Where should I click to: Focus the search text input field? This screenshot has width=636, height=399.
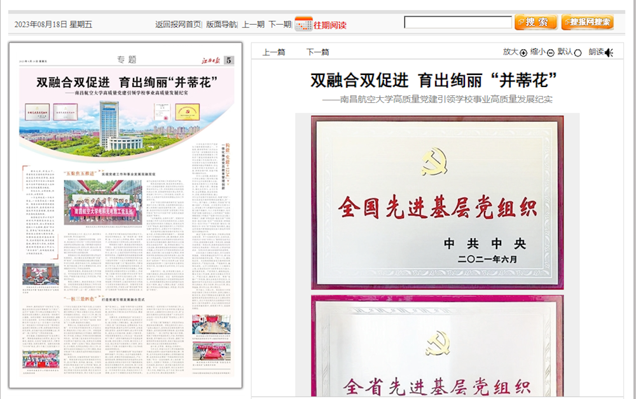point(458,22)
